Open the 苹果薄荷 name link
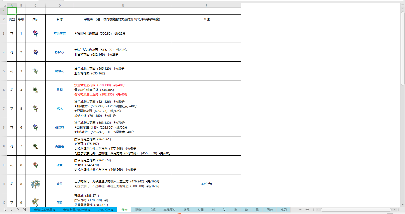The width and height of the screenshot is (405, 214). (60, 33)
